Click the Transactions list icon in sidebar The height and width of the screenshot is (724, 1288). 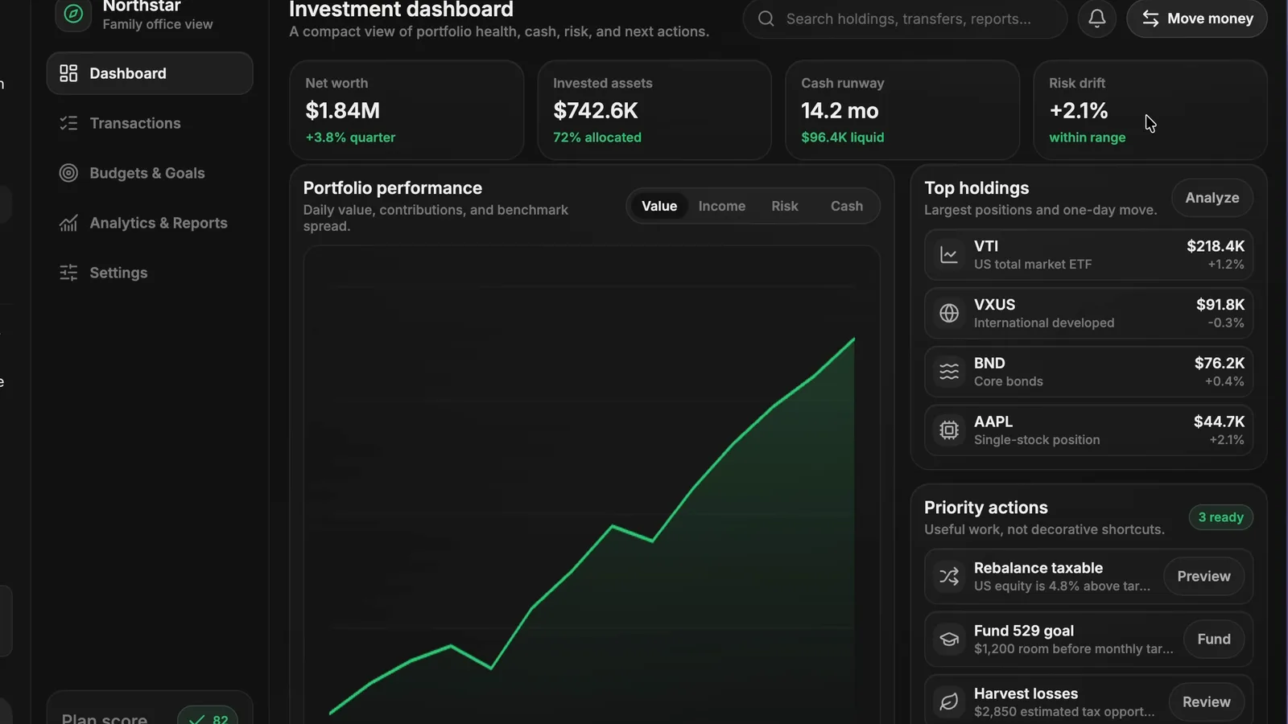(x=68, y=123)
